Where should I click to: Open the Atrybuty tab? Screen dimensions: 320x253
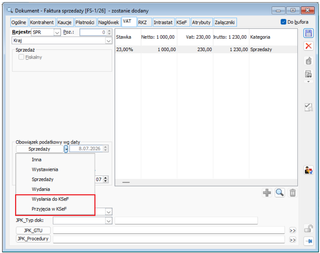(201, 22)
